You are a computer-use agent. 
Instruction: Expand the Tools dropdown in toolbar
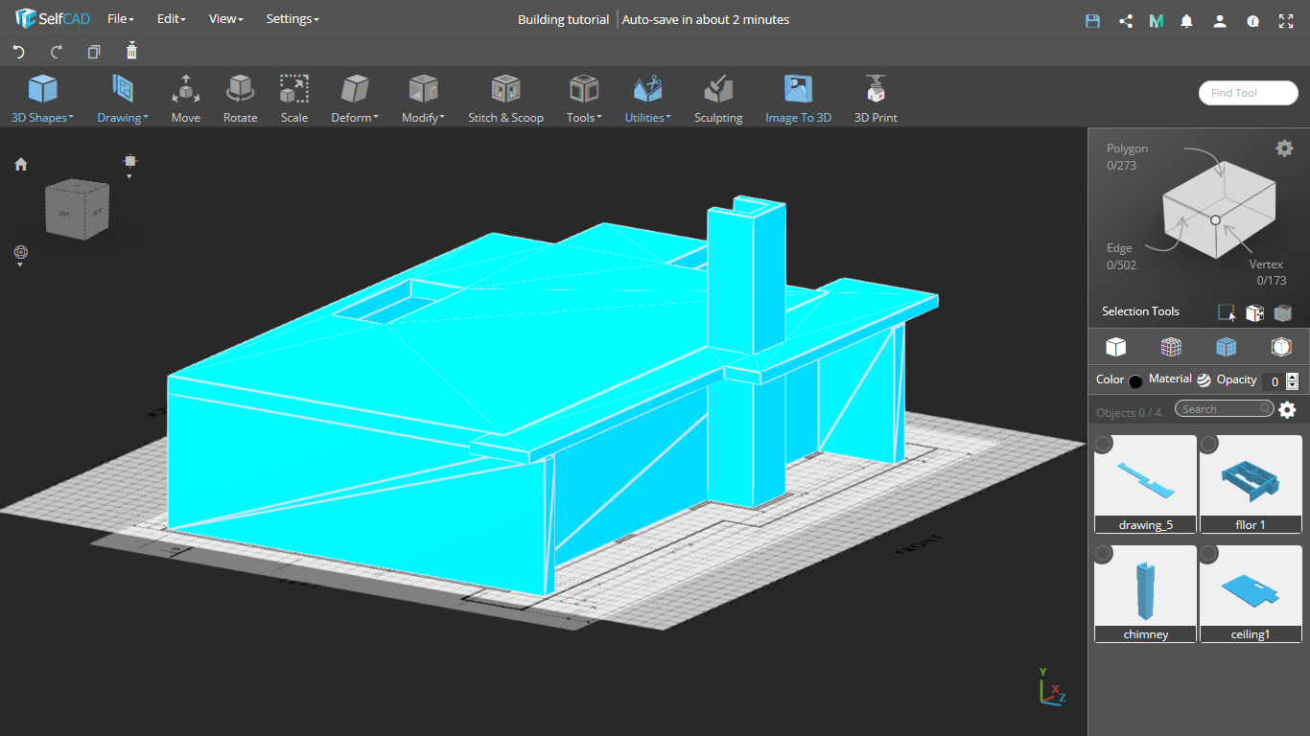pyautogui.click(x=583, y=99)
